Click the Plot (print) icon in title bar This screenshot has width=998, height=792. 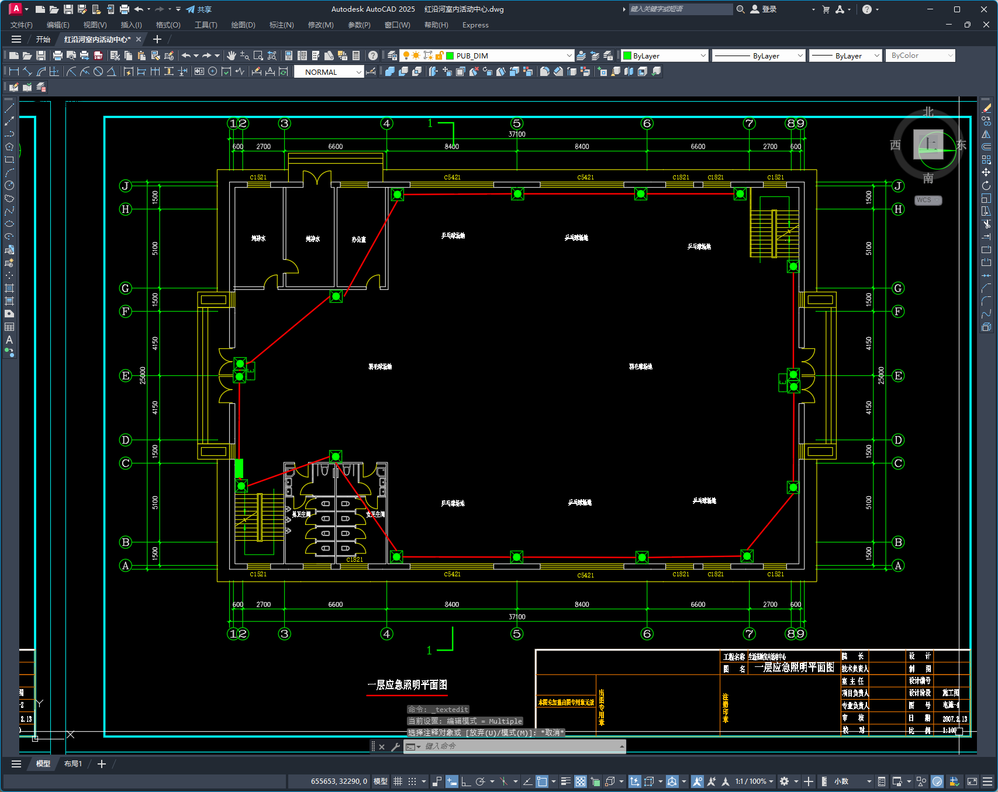(x=124, y=9)
